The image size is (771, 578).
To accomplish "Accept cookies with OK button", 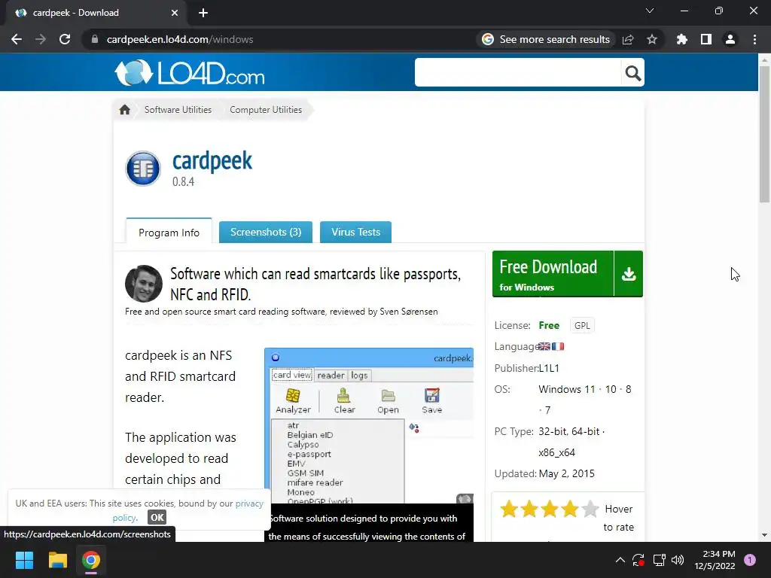I will pyautogui.click(x=157, y=517).
